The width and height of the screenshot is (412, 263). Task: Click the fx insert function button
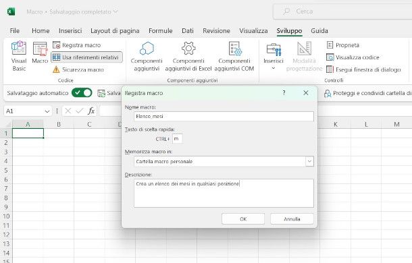(x=91, y=111)
